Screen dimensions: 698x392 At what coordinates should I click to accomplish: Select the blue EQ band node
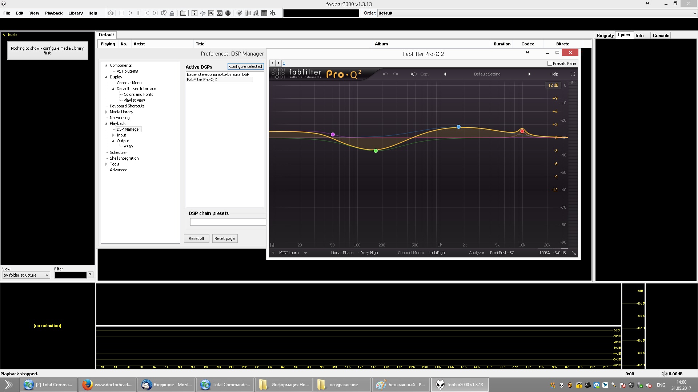458,127
